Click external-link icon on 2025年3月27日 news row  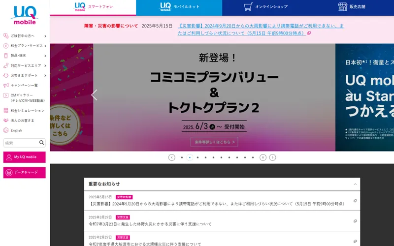pos(355,221)
